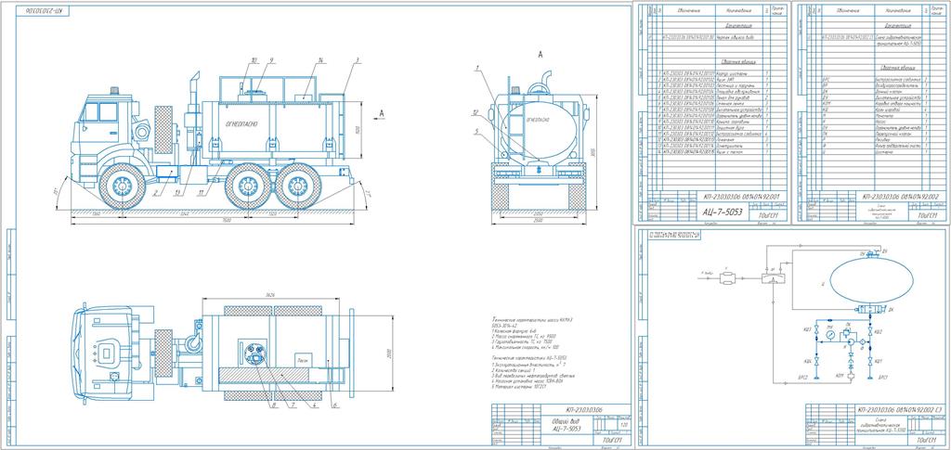Click the exhaust pipe behind the cab in the side view

[x=193, y=91]
